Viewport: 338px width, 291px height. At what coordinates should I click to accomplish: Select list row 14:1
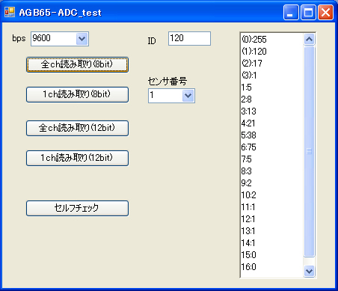[272, 243]
